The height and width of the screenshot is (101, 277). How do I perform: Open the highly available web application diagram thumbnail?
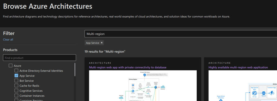243,86
